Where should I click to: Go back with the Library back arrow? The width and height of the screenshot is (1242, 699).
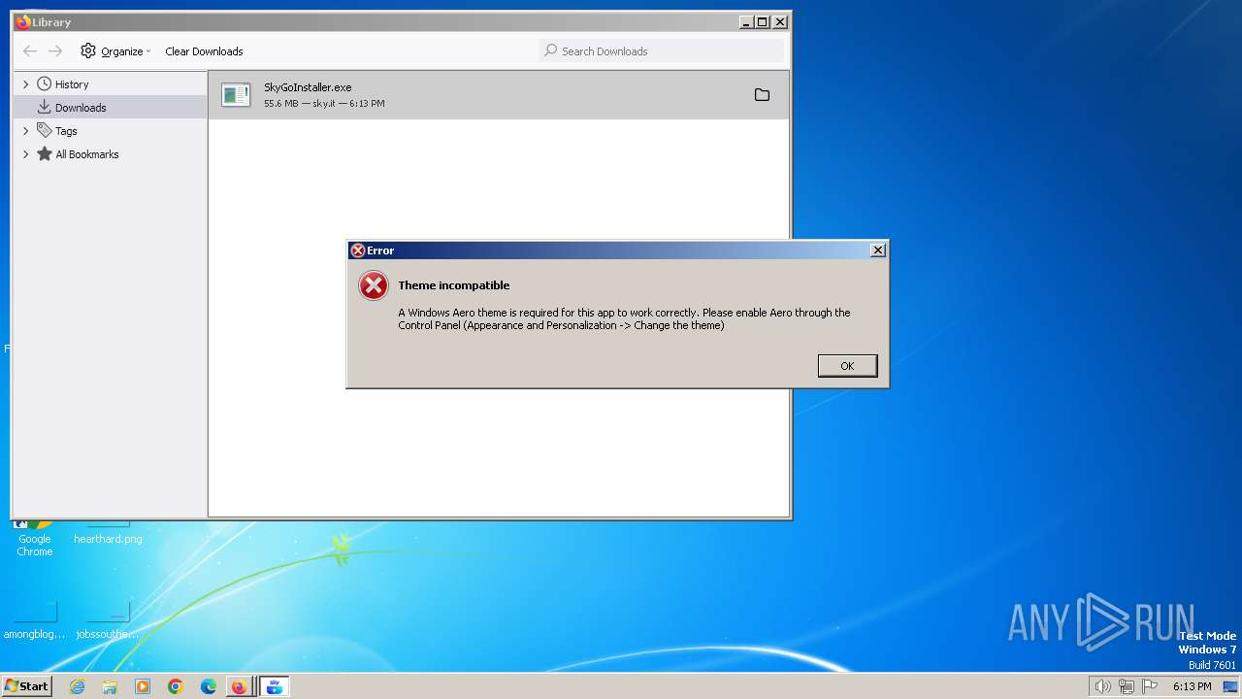pyautogui.click(x=30, y=51)
